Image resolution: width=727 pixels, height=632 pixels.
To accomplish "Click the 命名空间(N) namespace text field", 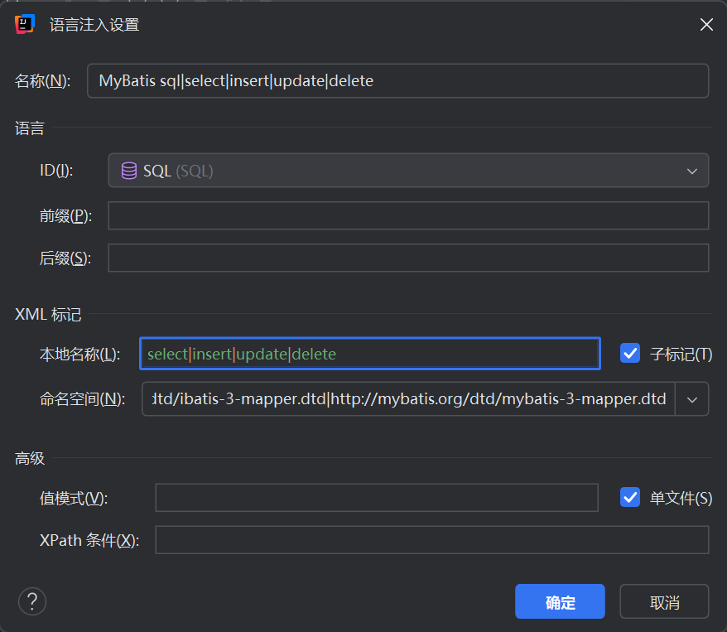I will tap(408, 398).
